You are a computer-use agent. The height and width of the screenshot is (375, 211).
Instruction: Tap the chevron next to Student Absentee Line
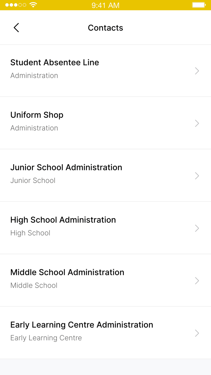197,71
